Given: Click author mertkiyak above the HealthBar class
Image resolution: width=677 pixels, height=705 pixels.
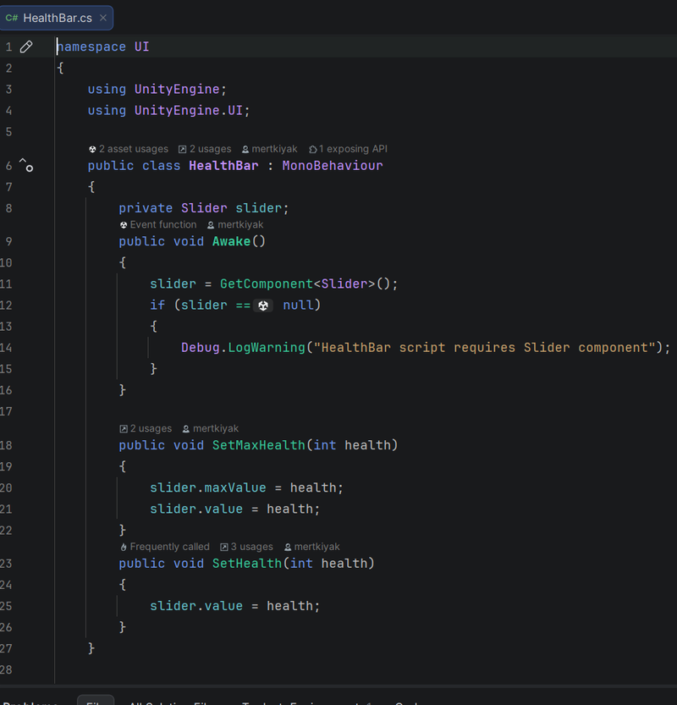Looking at the screenshot, I should pos(269,149).
